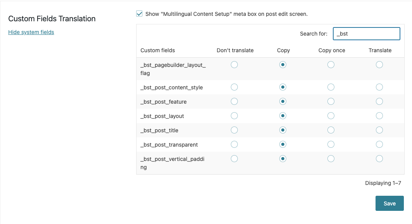This screenshot has height=224, width=412.
Task: Select Don't translate for _bst_post_layout
Action: 234,116
